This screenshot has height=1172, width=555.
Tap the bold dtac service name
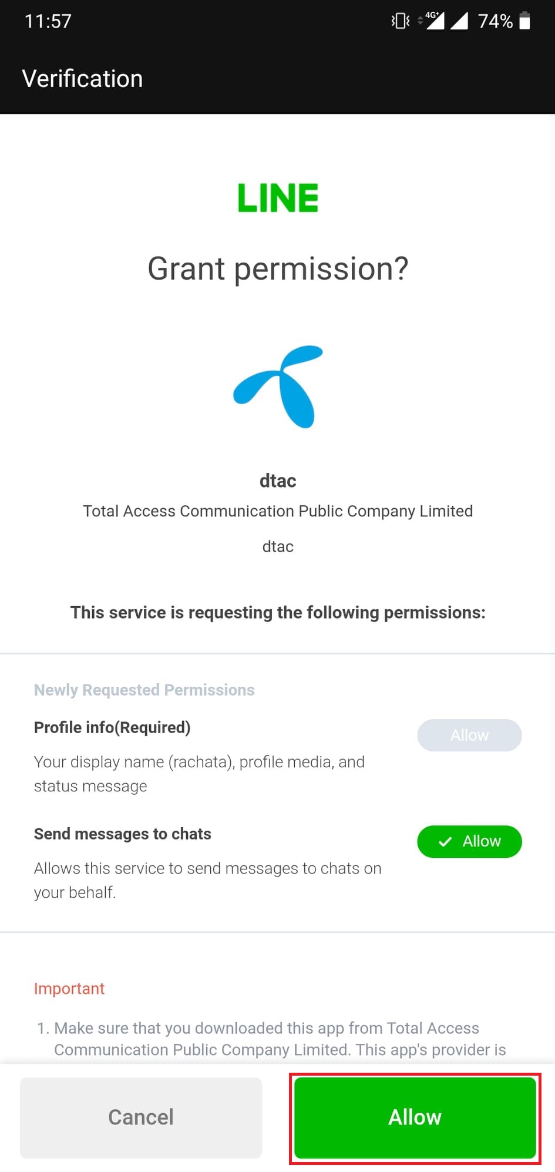click(278, 481)
